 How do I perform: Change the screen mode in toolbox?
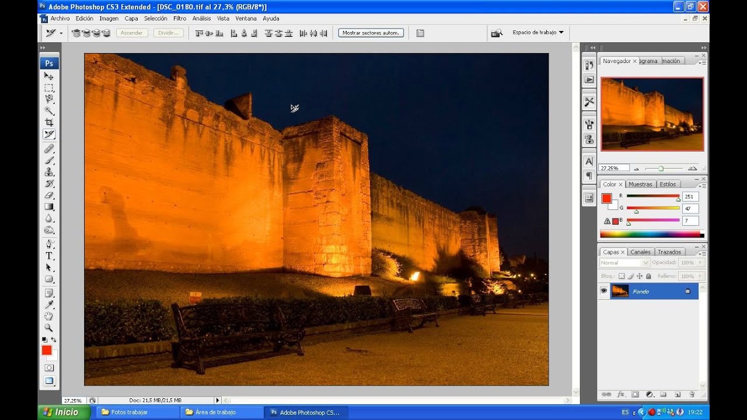click(49, 381)
